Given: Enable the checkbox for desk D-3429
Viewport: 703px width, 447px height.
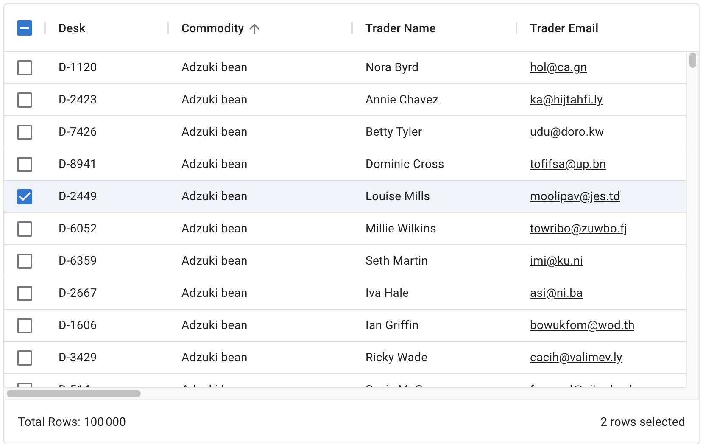Looking at the screenshot, I should pos(25,358).
